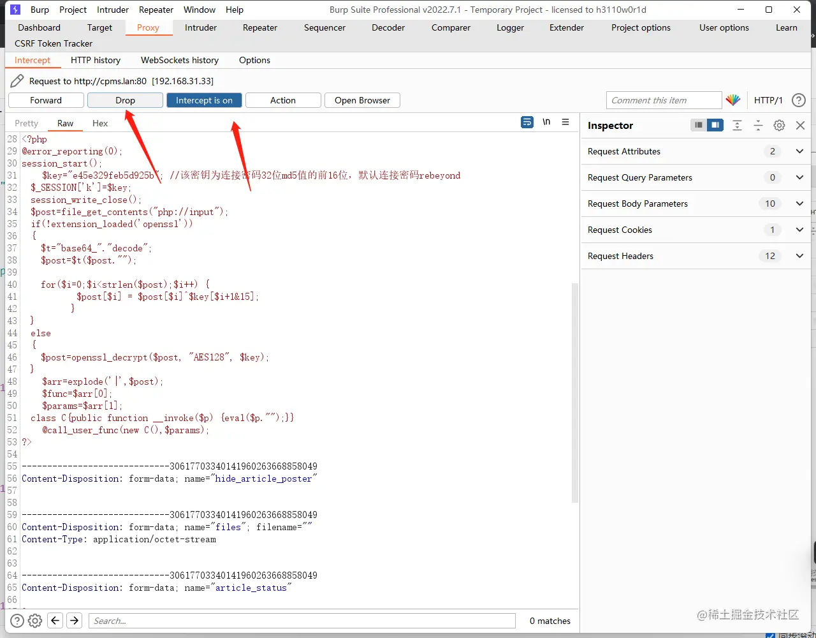
Task: Click the HTTP/1 protocol label
Action: click(x=768, y=100)
